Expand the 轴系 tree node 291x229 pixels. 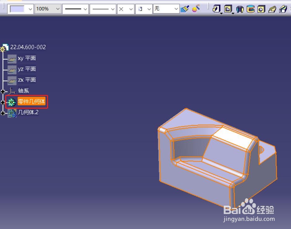click(3, 91)
